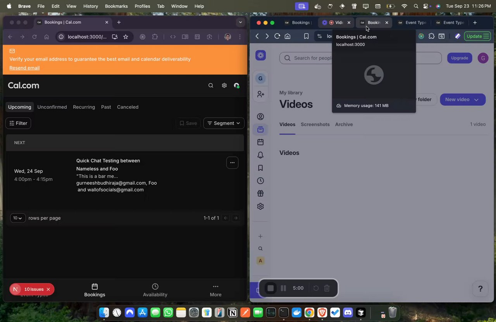Image resolution: width=496 pixels, height=322 pixels.
Task: Switch to Recurring bookings tab
Action: coord(84,107)
